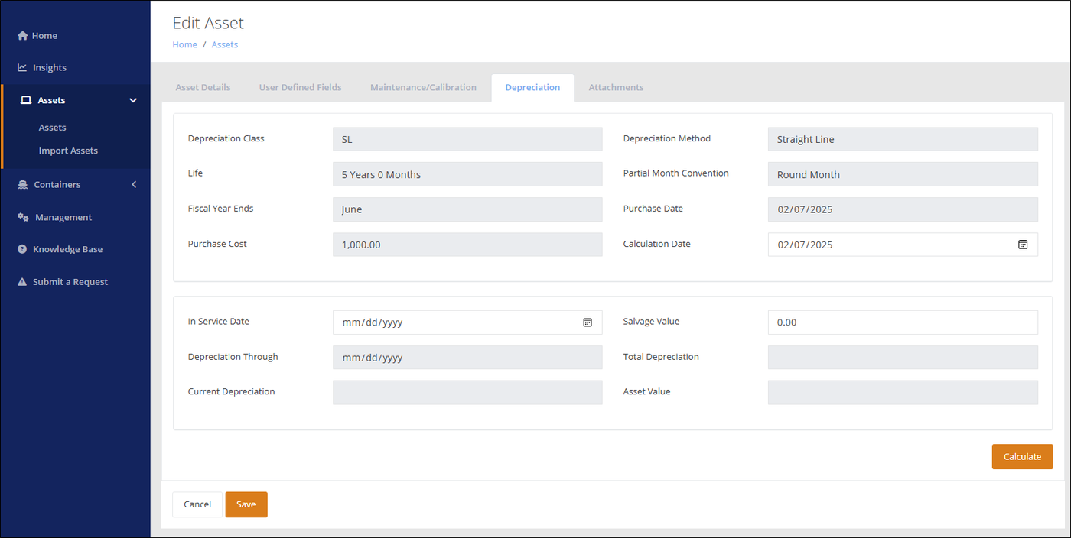
Task: Open Knowledge Base in the sidebar
Action: pos(67,250)
